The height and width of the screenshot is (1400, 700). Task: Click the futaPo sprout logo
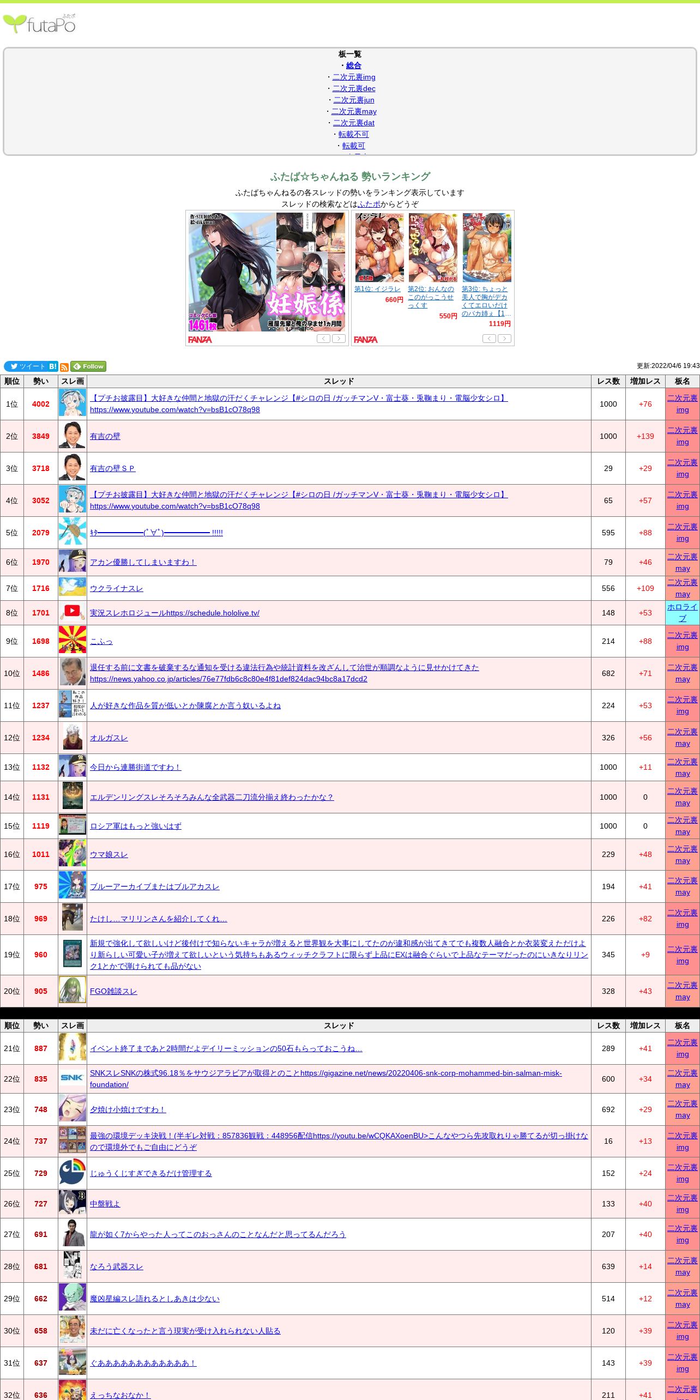39,23
